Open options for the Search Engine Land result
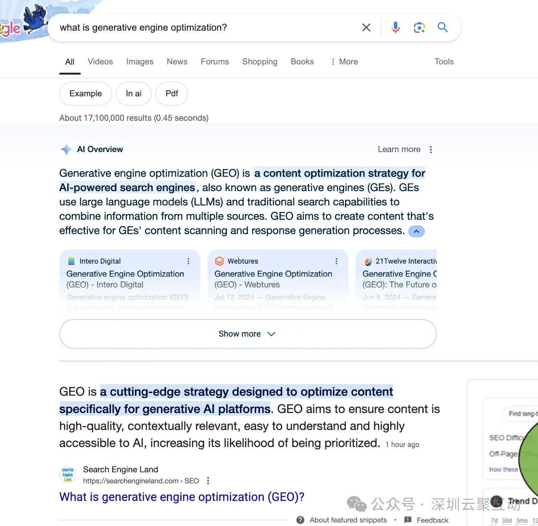Image resolution: width=538 pixels, height=526 pixels. pyautogui.click(x=208, y=481)
